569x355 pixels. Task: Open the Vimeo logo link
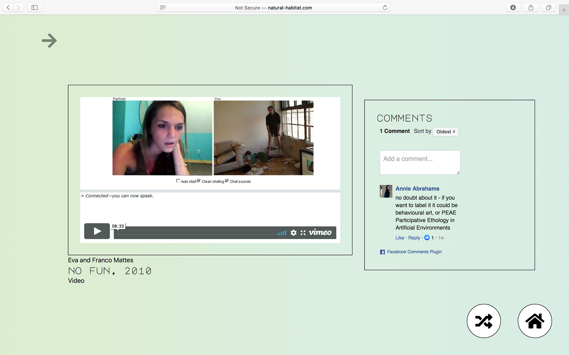point(320,233)
